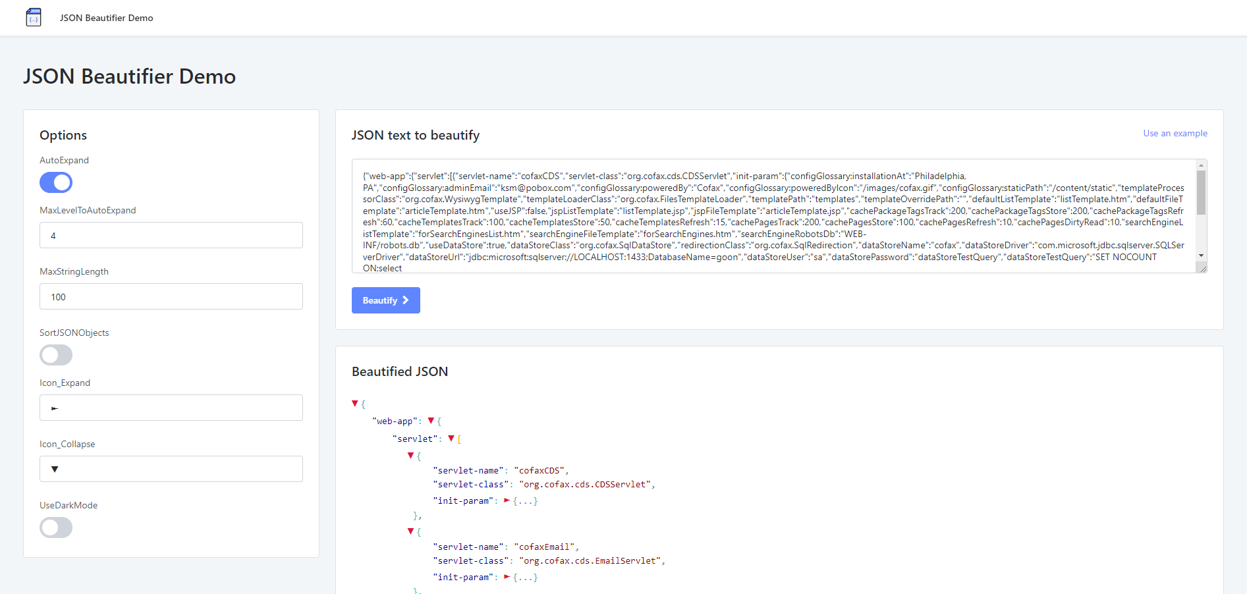Image resolution: width=1247 pixels, height=594 pixels.
Task: Click the Use an example link
Action: point(1175,133)
